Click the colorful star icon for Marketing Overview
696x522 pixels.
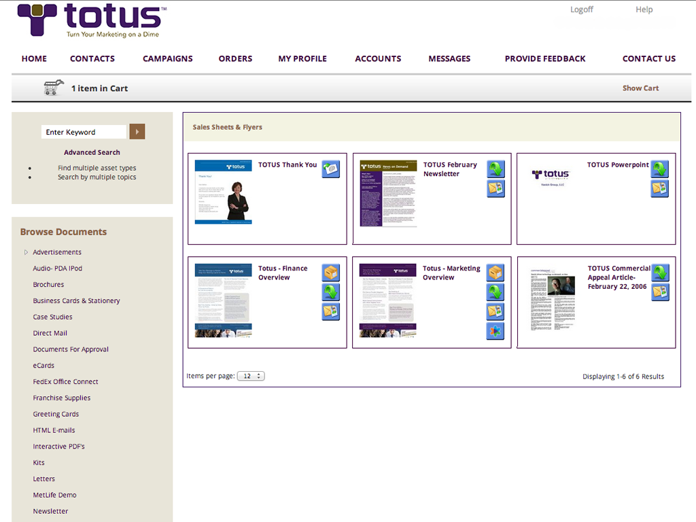[x=495, y=331]
